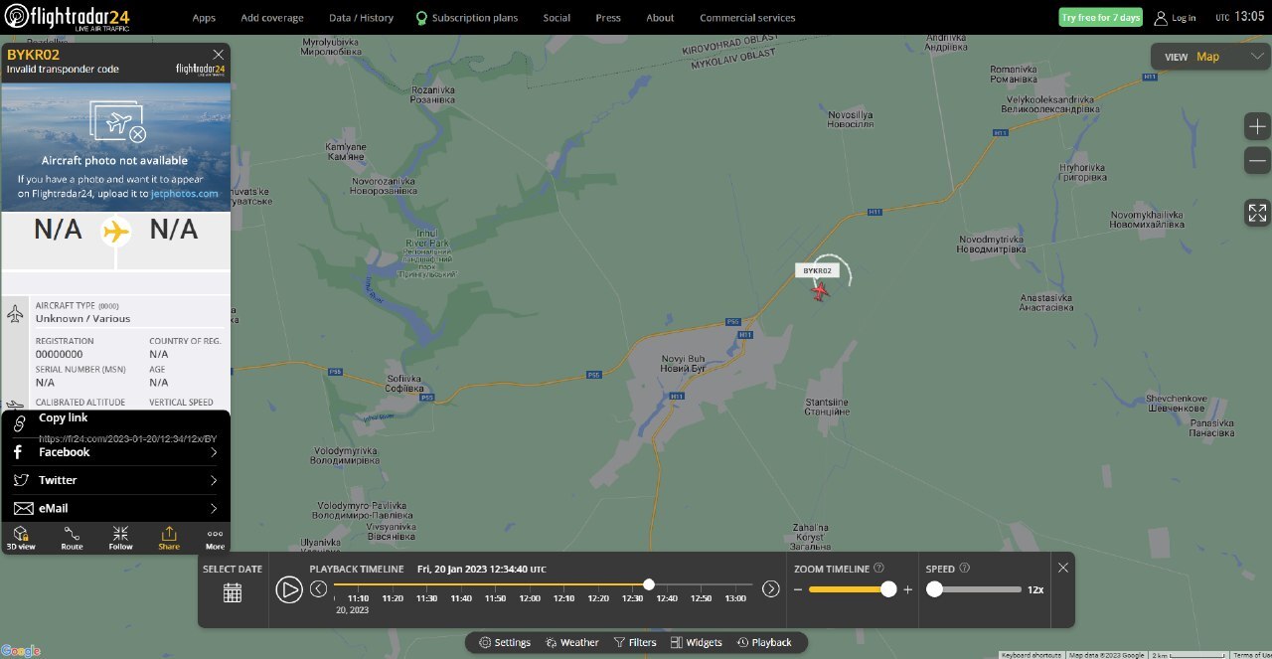Open the 3D view
The image size is (1272, 659).
coord(21,538)
